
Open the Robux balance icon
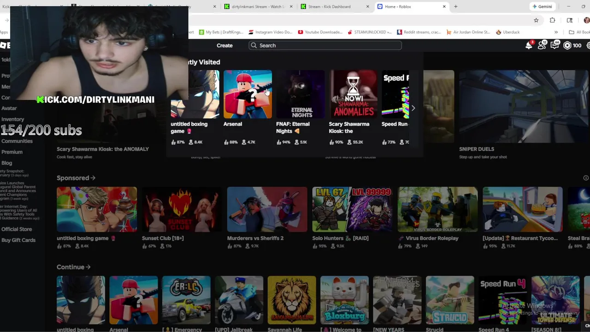coord(567,45)
